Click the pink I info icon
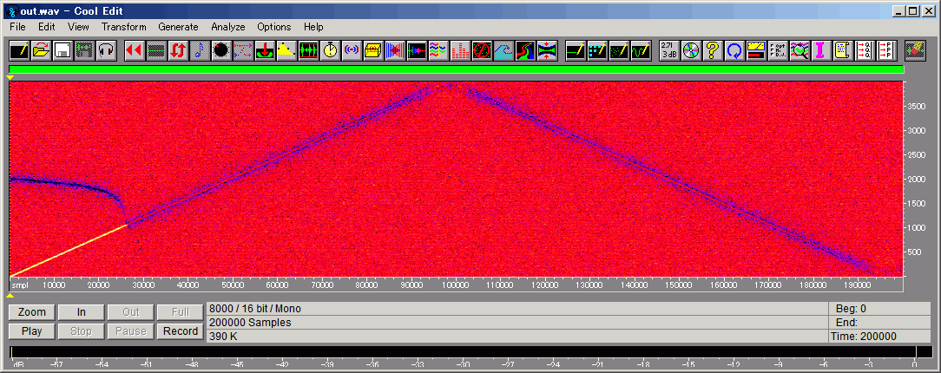941x373 pixels. pos(821,50)
